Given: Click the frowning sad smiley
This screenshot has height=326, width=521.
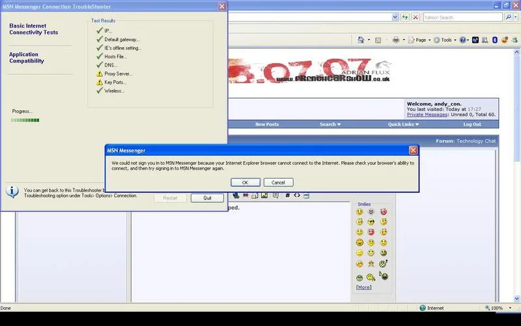Looking at the screenshot, I should (x=384, y=243).
